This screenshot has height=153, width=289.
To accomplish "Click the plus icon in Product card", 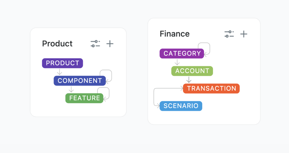I will click(110, 44).
